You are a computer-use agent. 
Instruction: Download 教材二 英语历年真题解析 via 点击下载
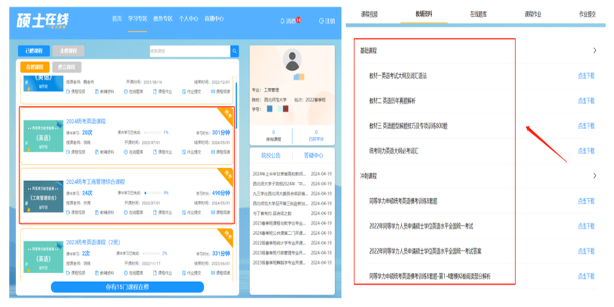(x=586, y=101)
